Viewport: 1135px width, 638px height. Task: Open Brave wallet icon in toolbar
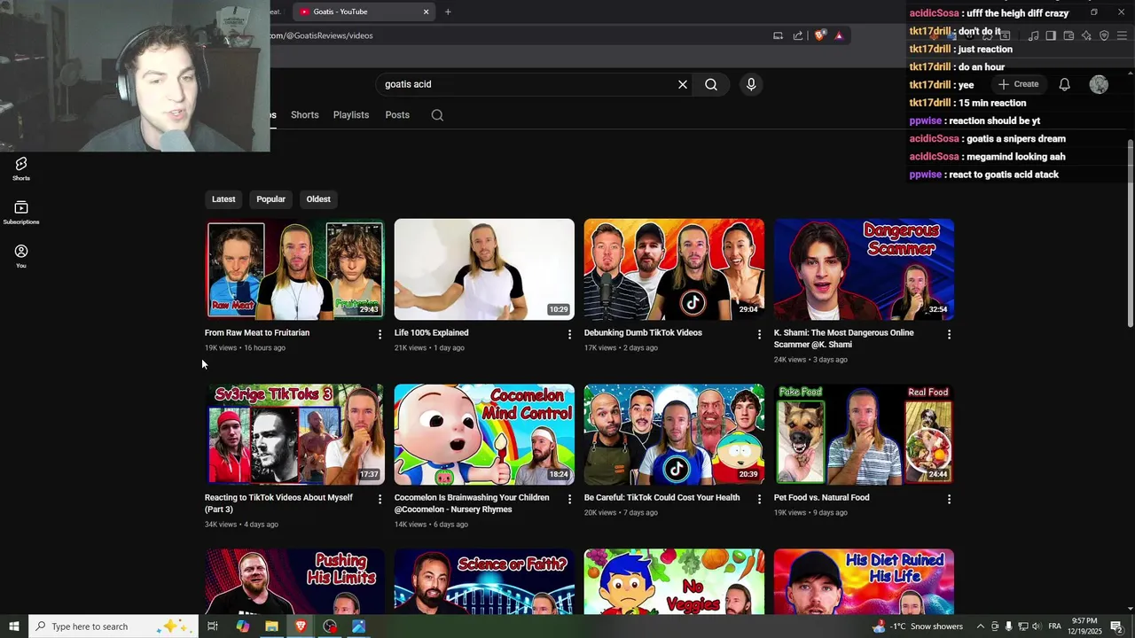click(1068, 35)
